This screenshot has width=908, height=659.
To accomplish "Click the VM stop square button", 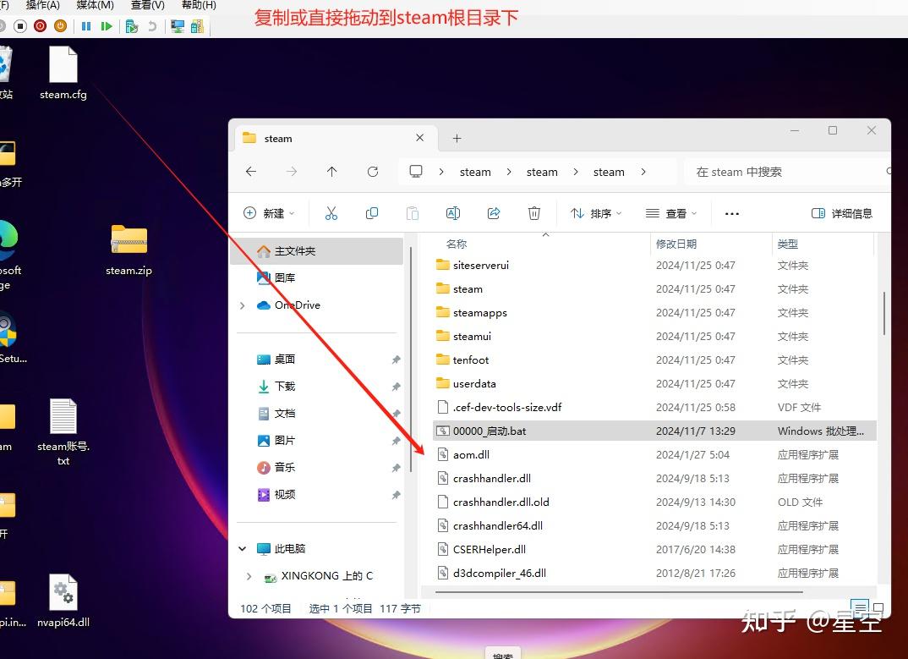I will point(20,26).
